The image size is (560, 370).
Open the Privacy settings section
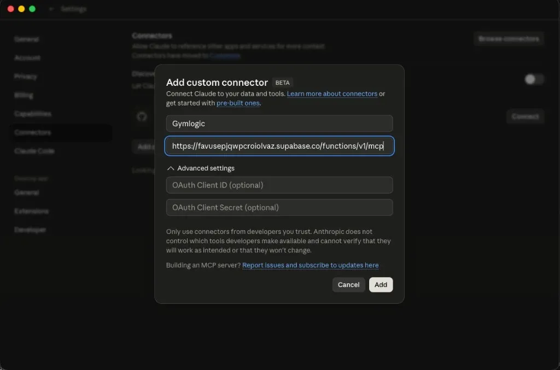pyautogui.click(x=25, y=77)
